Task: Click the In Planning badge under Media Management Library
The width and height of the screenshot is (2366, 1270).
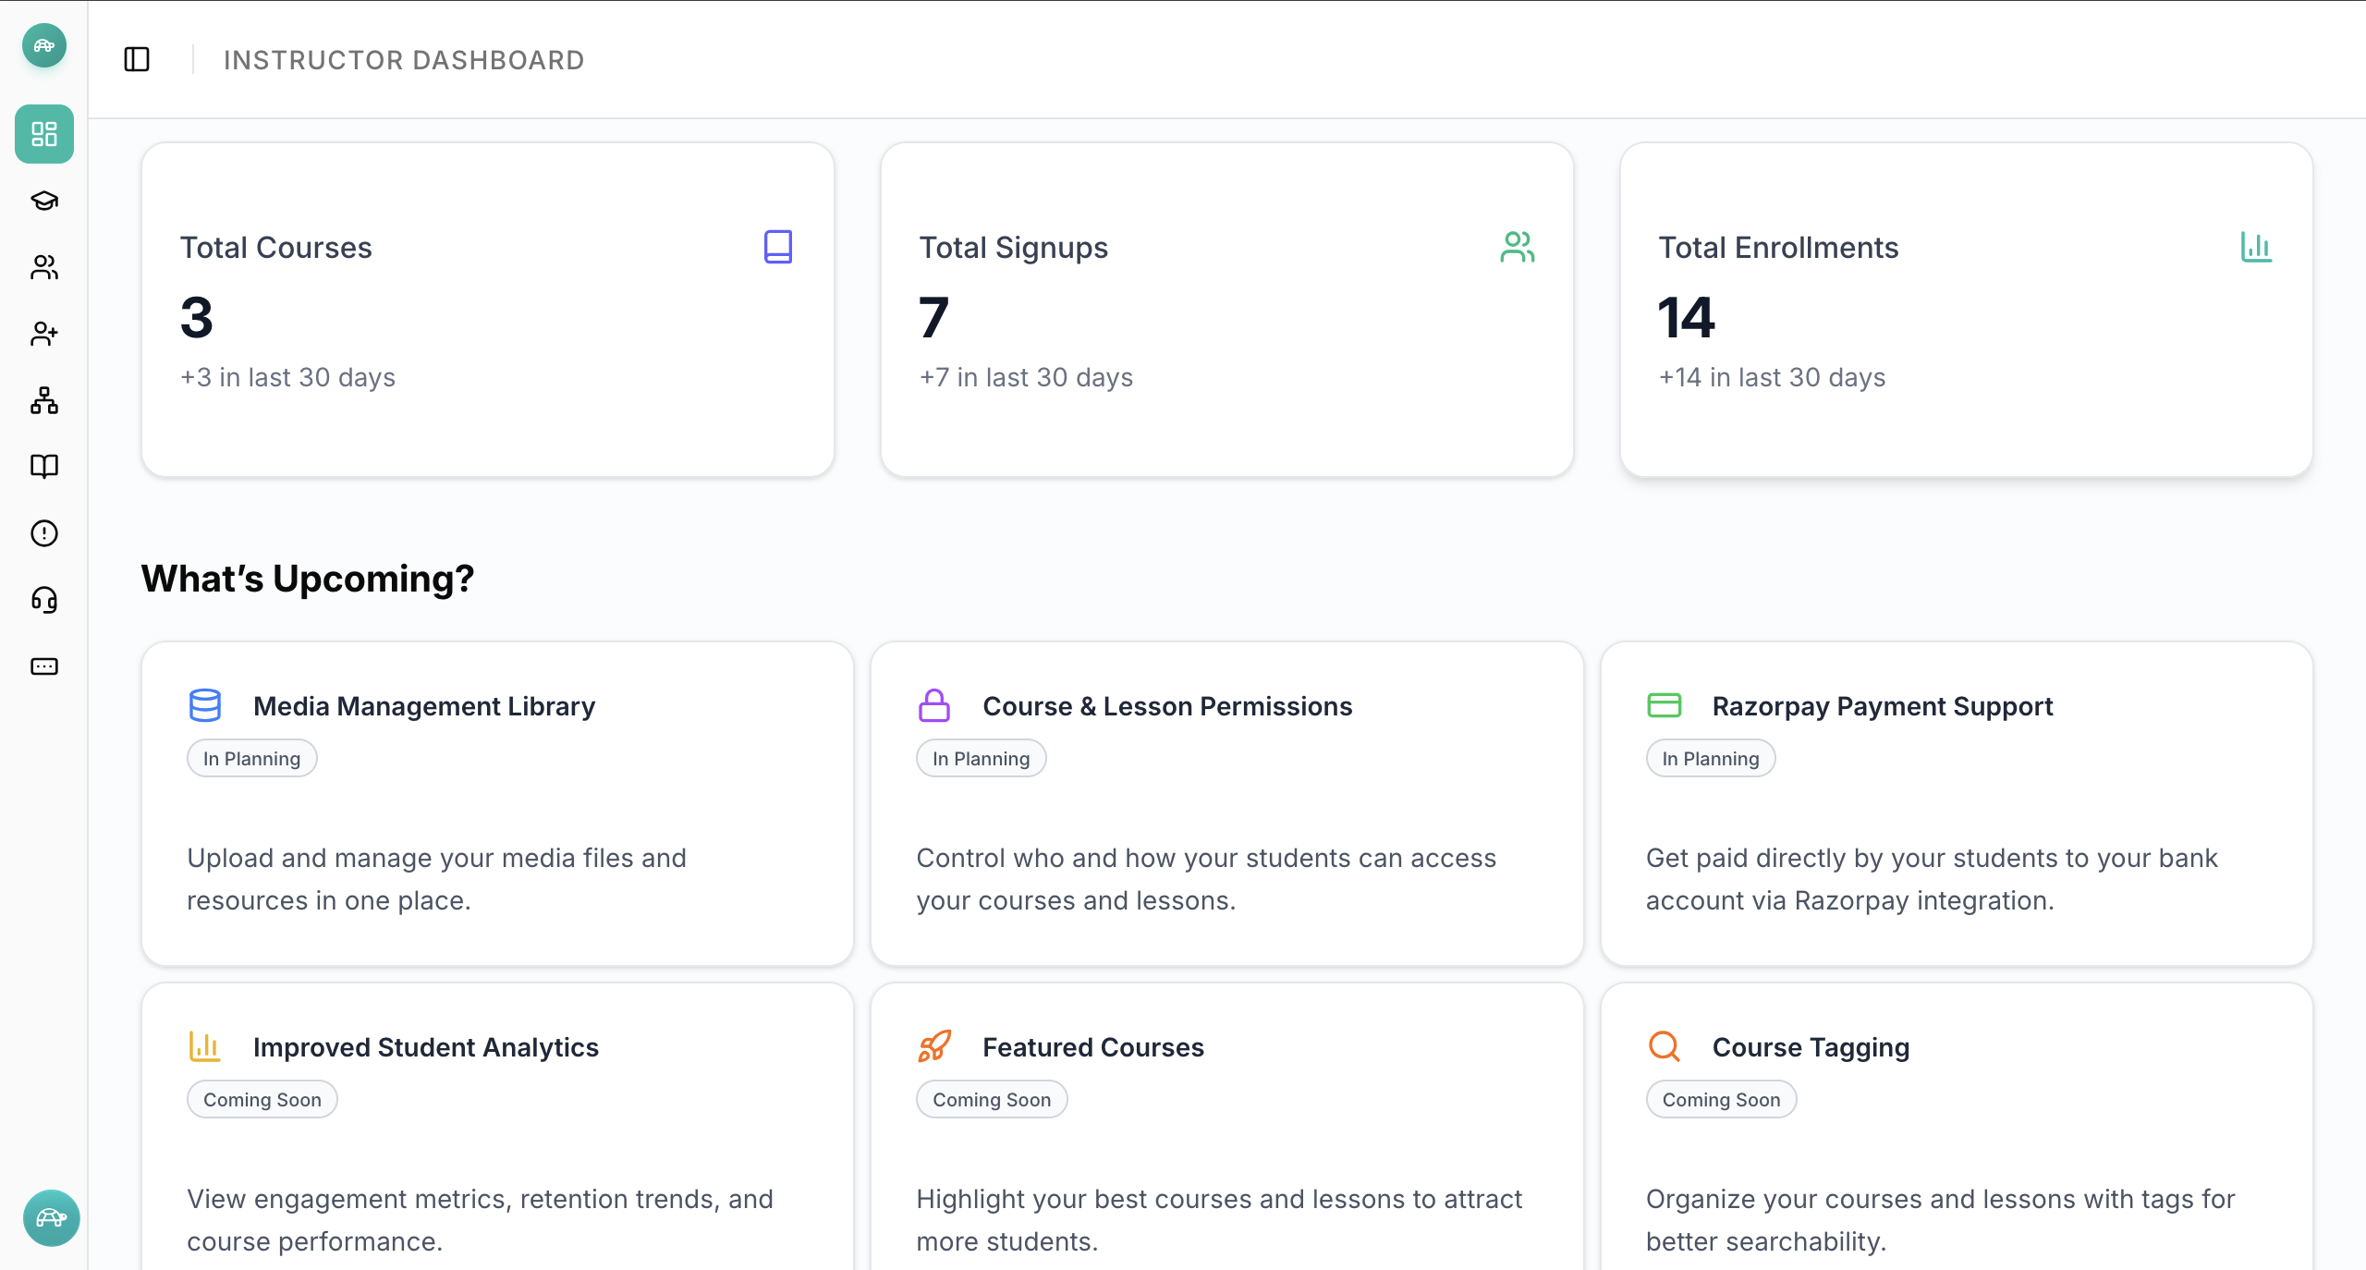Action: (251, 758)
